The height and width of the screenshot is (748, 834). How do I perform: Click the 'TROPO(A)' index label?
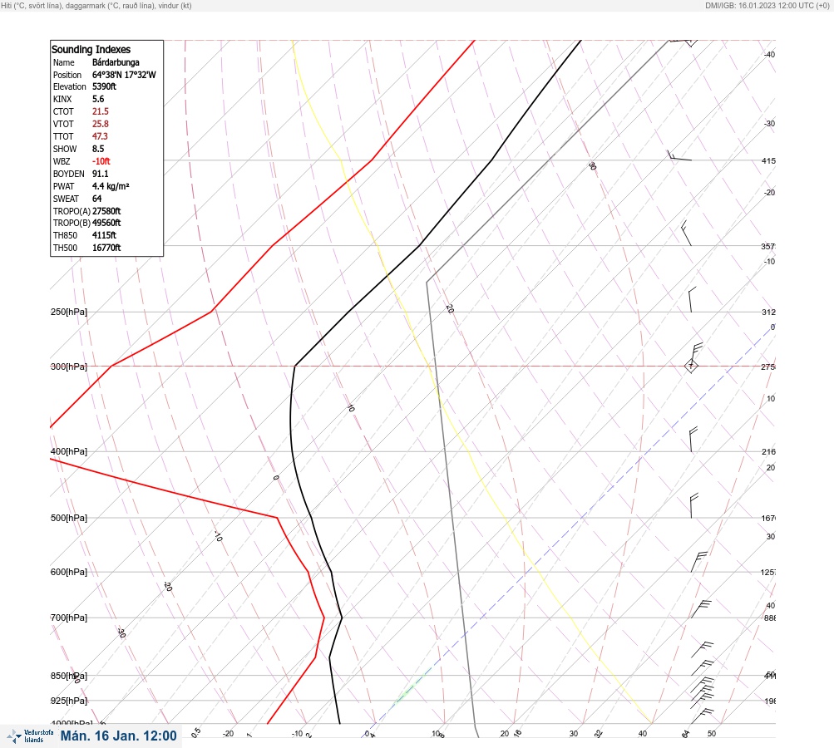pyautogui.click(x=72, y=211)
